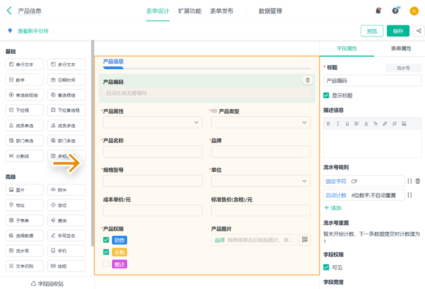Add 日期时间 field from the palette

[x=67, y=80]
